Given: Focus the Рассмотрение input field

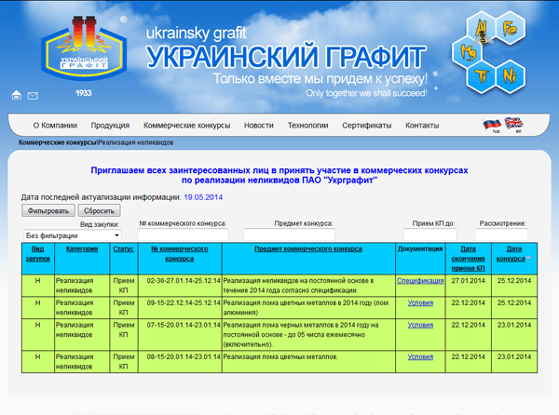Looking at the screenshot, I should point(501,234).
